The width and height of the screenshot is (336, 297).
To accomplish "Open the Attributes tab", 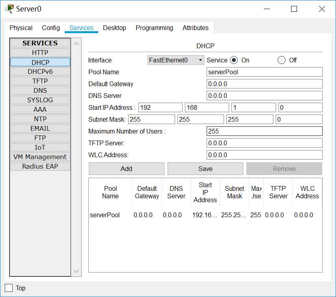I will (196, 28).
